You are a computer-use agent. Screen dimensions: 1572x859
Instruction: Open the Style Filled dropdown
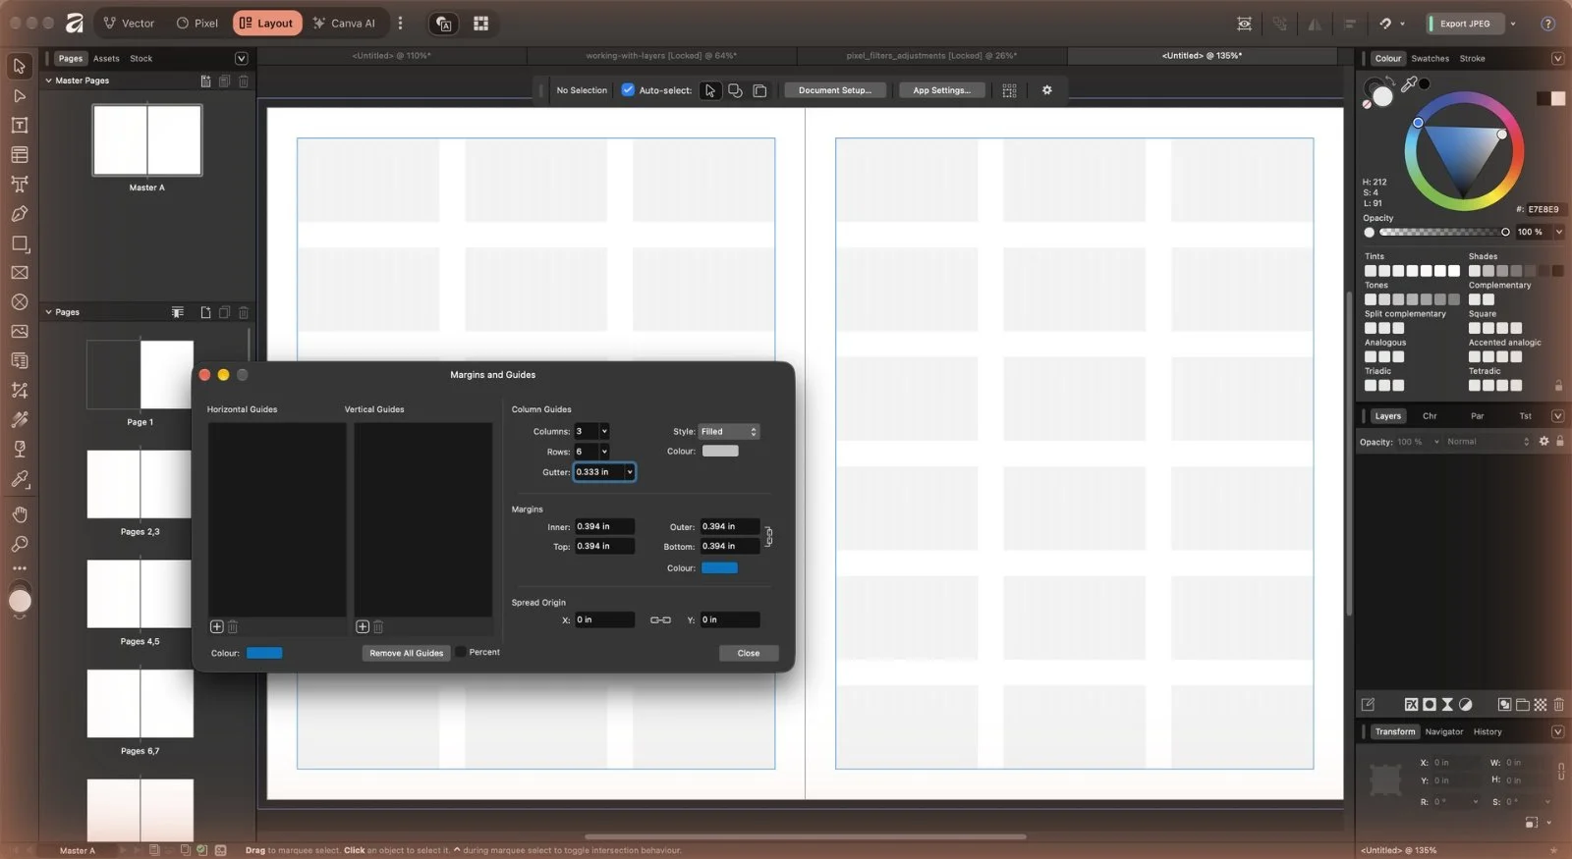tap(728, 431)
